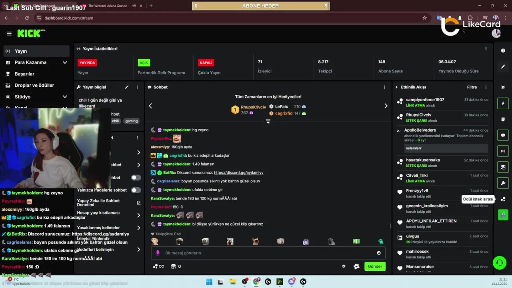512x288 pixels.
Task: Open Sohbet panel three-dot menu
Action: [384, 87]
